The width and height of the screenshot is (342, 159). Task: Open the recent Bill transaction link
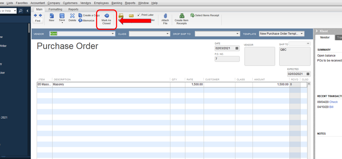pos(331,107)
